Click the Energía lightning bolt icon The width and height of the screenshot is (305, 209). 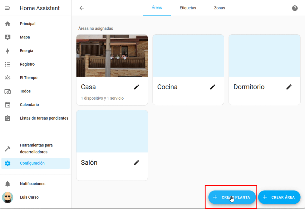click(8, 51)
